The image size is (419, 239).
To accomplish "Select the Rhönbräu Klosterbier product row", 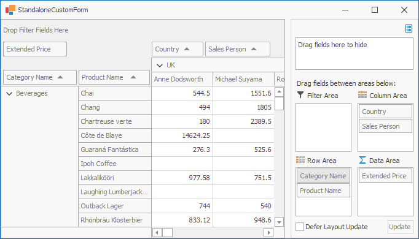I will [115, 220].
